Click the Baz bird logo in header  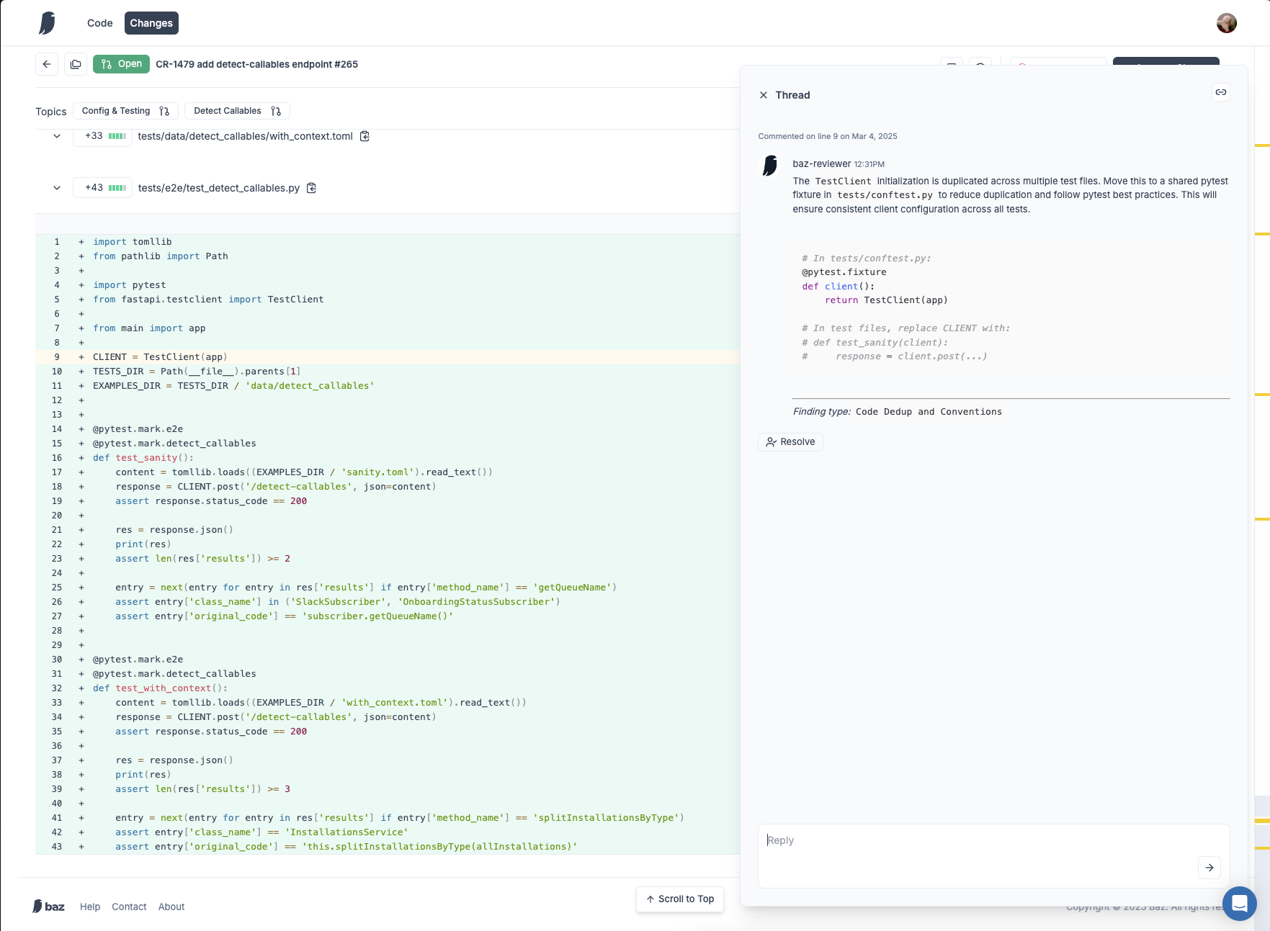click(x=47, y=23)
